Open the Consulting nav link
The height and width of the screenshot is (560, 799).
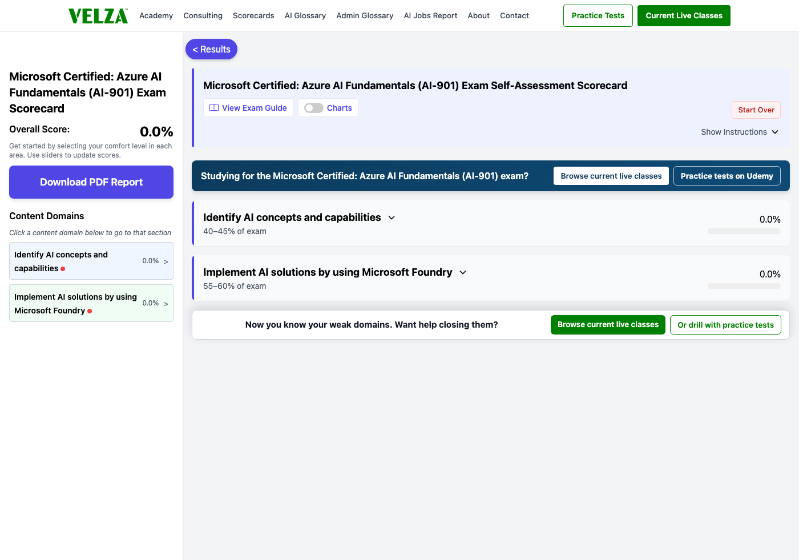coord(203,16)
